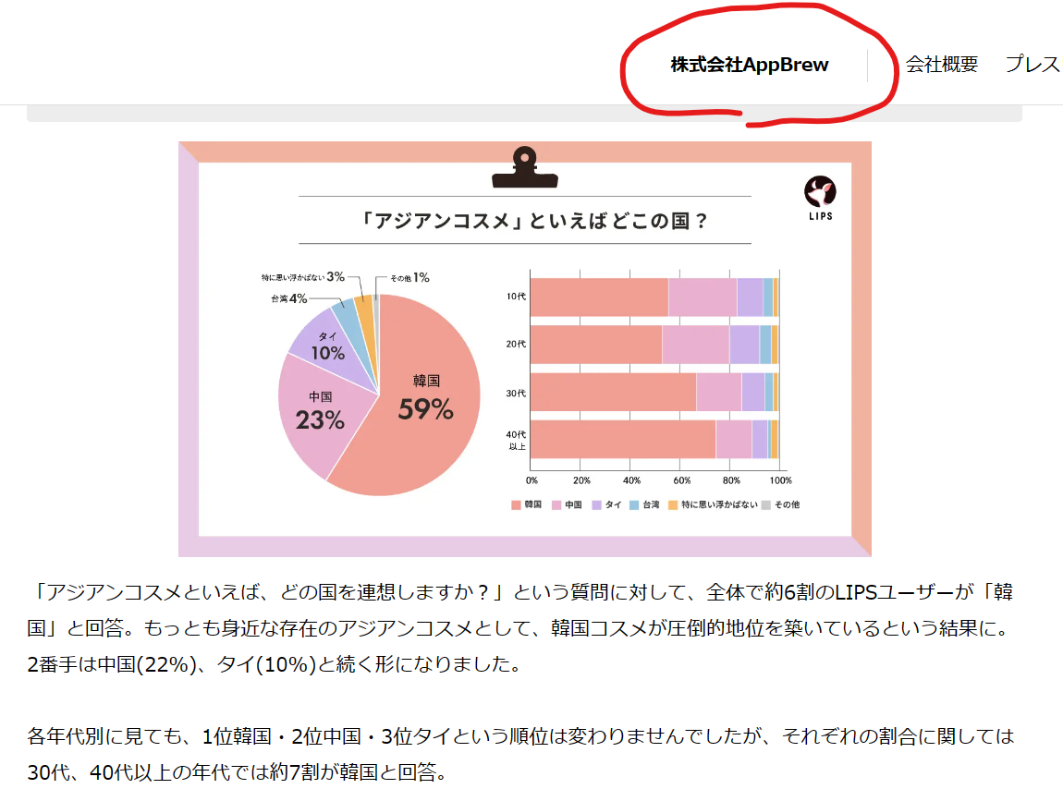Viewport: 1063px width, 801px height.
Task: Click the LIPS logo icon in the infographic
Action: [x=820, y=192]
